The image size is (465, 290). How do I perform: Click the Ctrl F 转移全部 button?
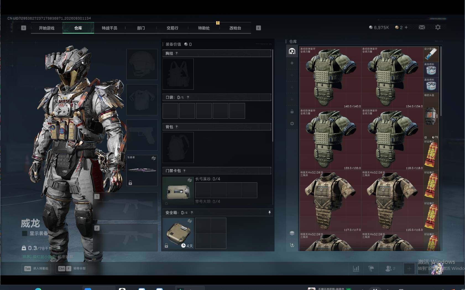(x=72, y=268)
